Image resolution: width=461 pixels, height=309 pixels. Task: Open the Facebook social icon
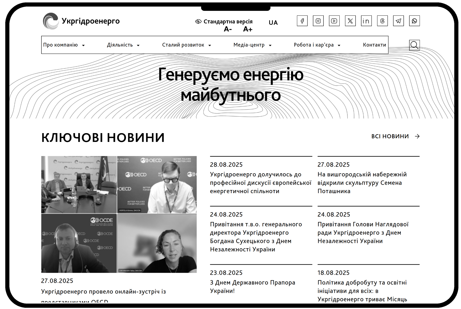click(302, 21)
